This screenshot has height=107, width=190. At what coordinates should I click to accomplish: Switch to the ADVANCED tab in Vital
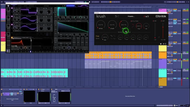(31, 6)
